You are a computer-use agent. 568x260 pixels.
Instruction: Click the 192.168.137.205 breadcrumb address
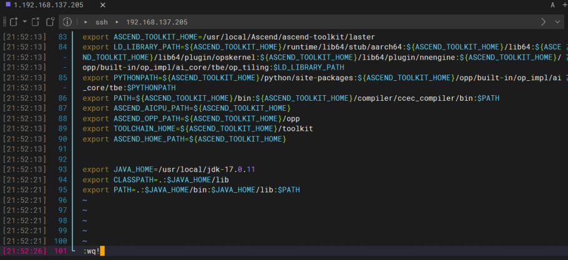pos(157,22)
